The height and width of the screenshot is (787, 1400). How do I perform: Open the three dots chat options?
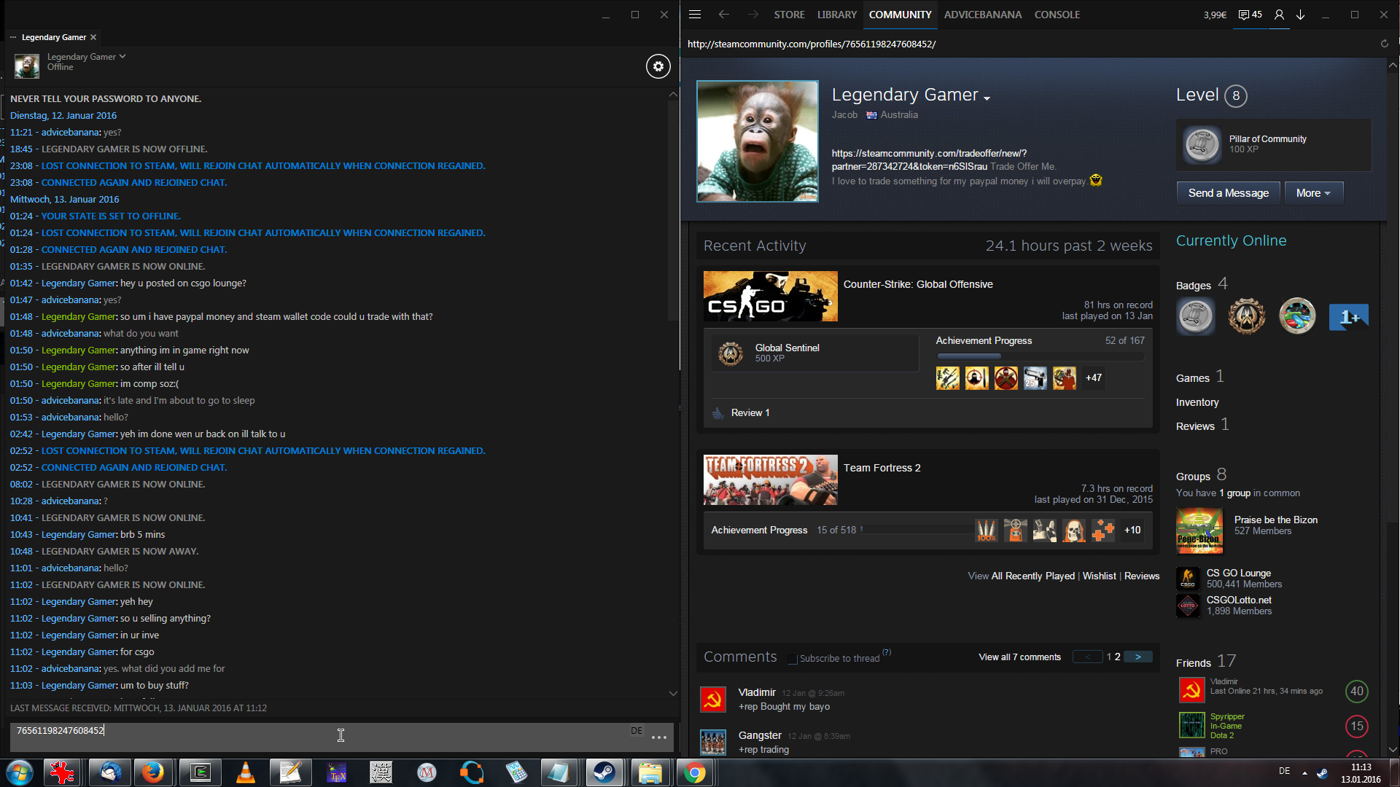pyautogui.click(x=659, y=737)
